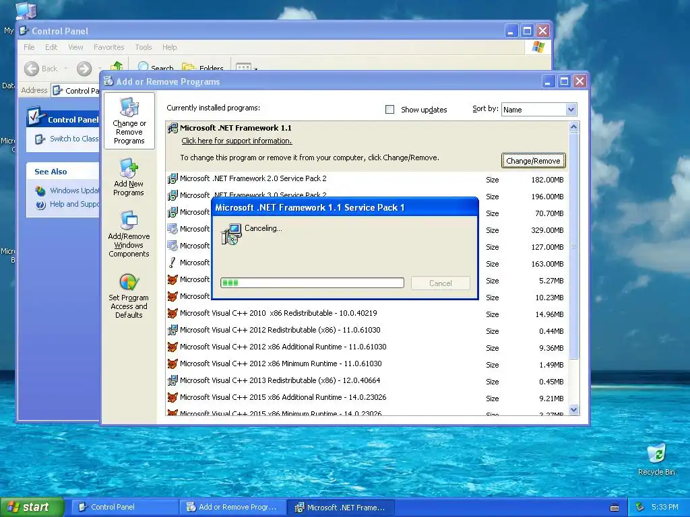Open the Windows Update link

pyautogui.click(x=74, y=191)
